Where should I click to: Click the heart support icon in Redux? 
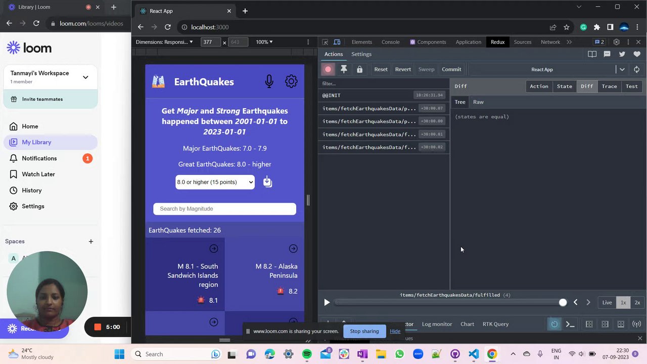click(x=637, y=54)
